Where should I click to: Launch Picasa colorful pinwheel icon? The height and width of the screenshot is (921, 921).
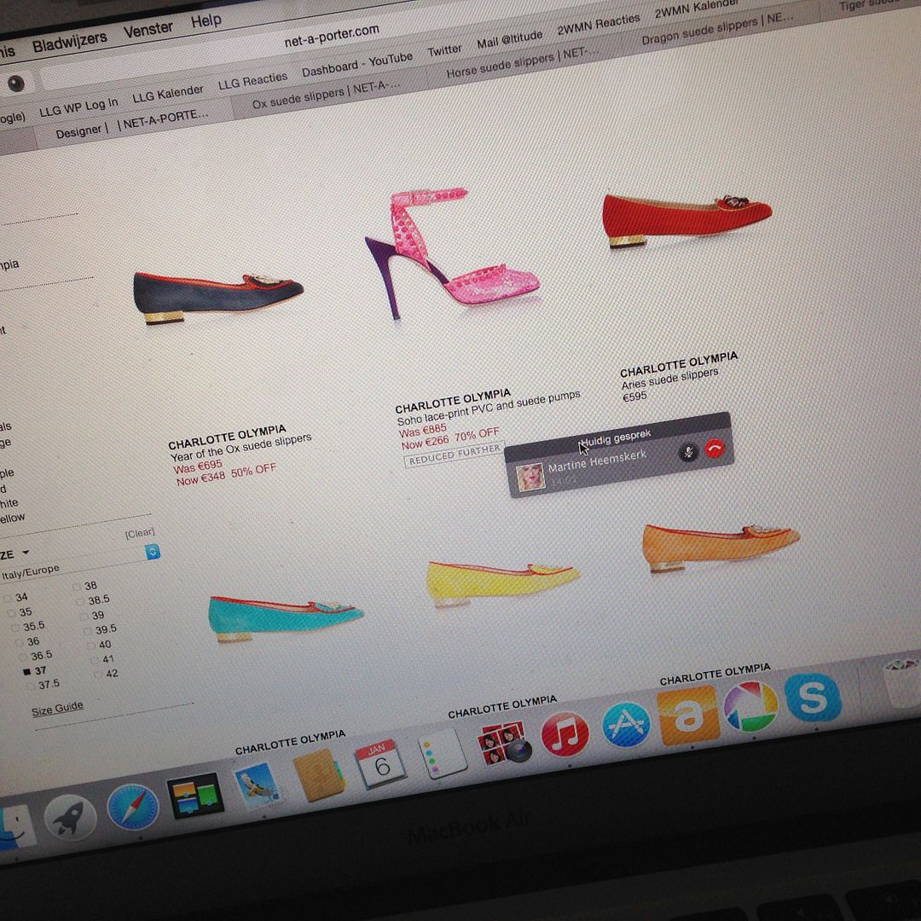(751, 706)
